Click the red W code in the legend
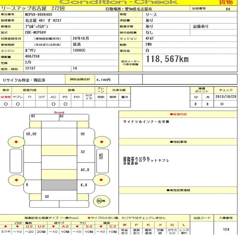 point(124,225)
